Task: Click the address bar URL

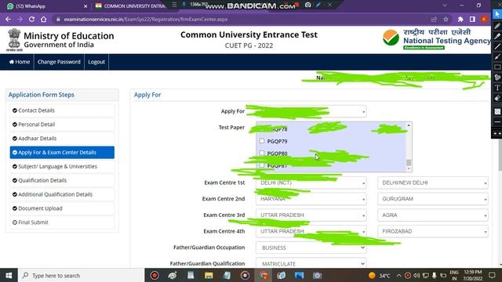Action: (145, 19)
